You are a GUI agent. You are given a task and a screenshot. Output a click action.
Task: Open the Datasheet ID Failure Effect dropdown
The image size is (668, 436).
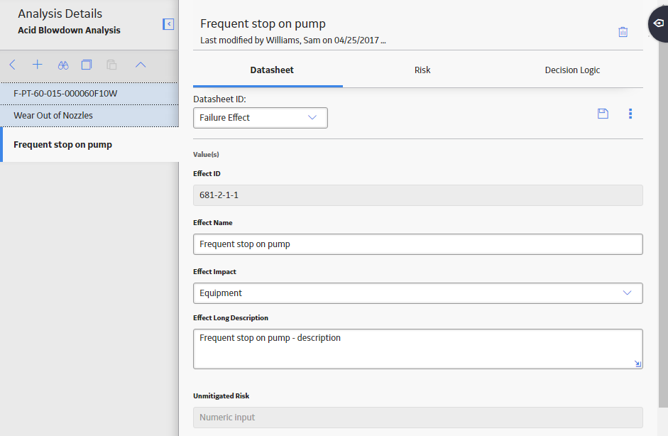pos(261,118)
